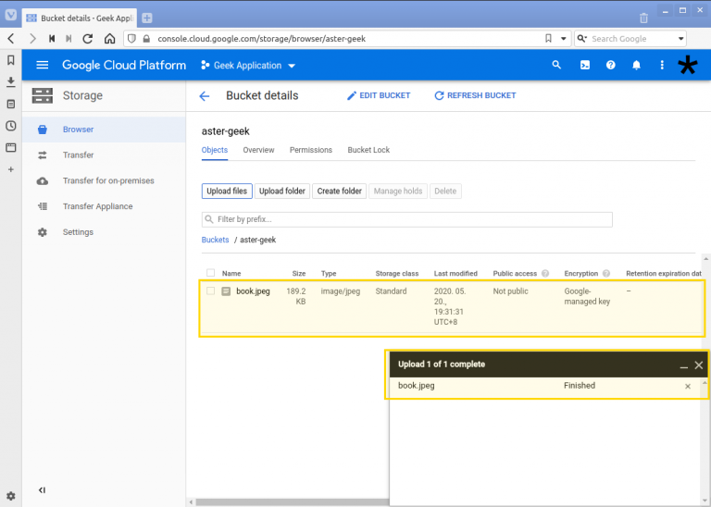This screenshot has height=507, width=711.
Task: Activate Cloud Shell terminal icon
Action: (x=585, y=66)
